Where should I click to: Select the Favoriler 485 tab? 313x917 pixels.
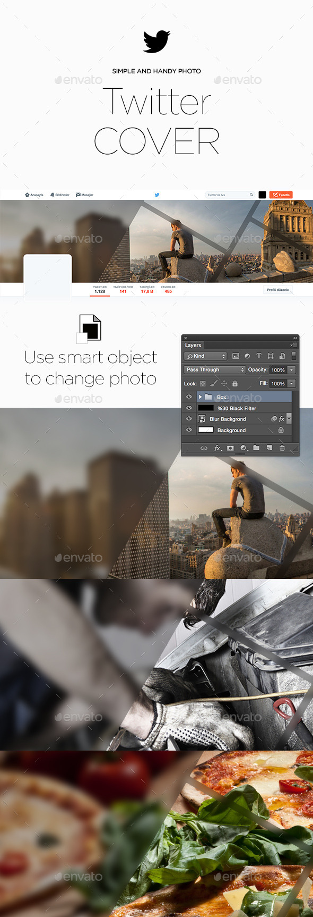[168, 290]
